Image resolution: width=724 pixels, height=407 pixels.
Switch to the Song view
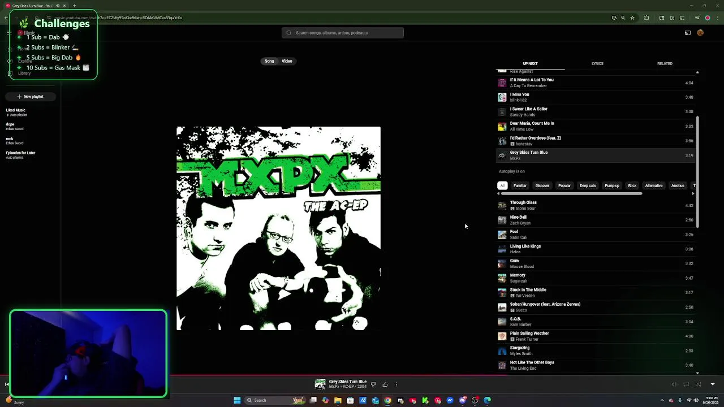269,61
